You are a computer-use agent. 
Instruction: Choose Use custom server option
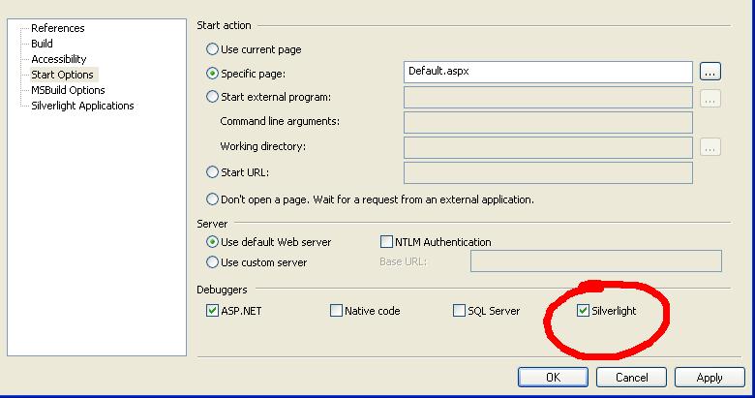click(212, 262)
